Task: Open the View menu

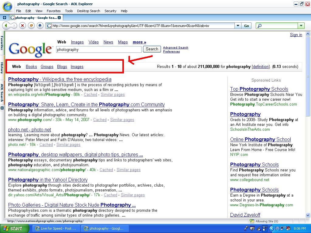Action: pyautogui.click(x=39, y=11)
